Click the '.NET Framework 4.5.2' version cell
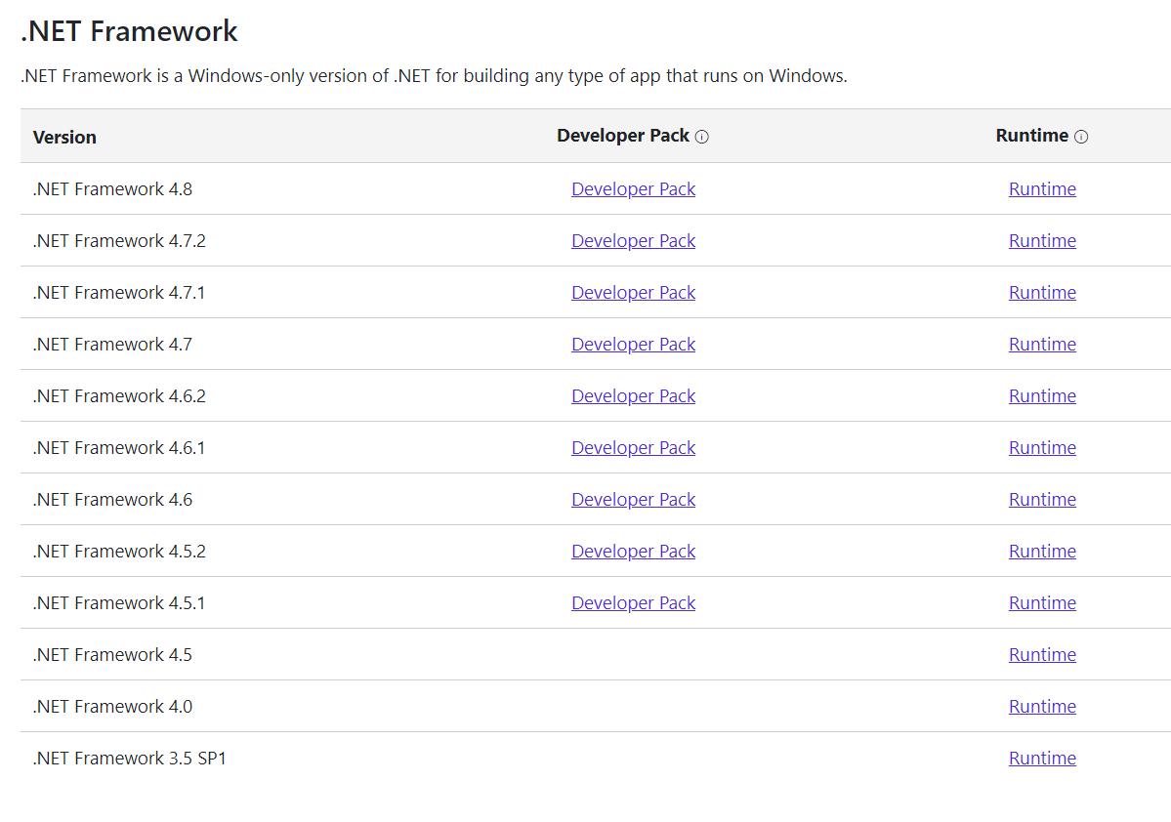Viewport: 1171px width, 822px height. pyautogui.click(x=119, y=551)
